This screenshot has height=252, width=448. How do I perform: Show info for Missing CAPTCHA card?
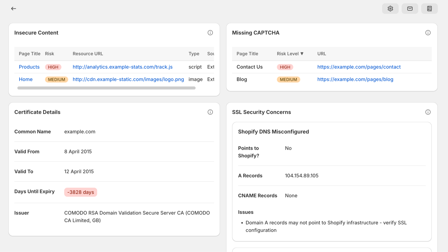point(428,33)
